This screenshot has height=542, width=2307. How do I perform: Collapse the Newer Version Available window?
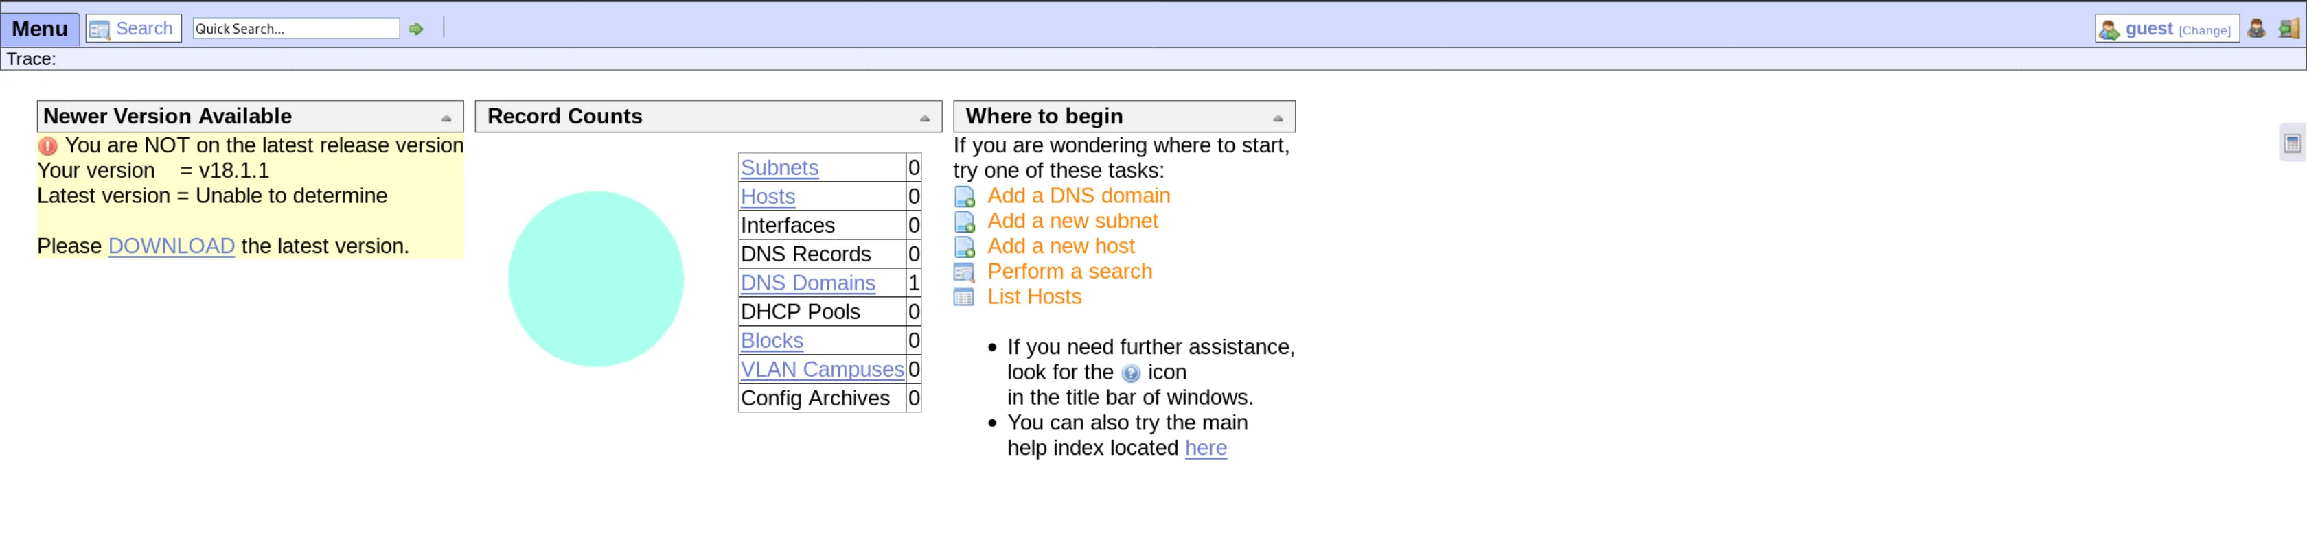pyautogui.click(x=448, y=116)
